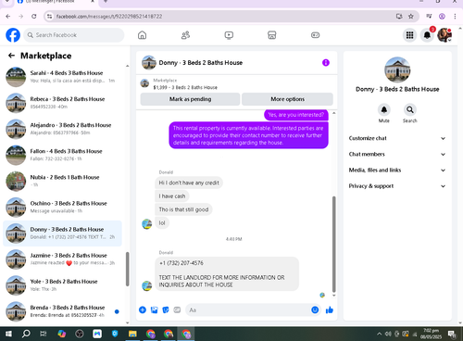Choose a GIF in the composer

coord(177,309)
